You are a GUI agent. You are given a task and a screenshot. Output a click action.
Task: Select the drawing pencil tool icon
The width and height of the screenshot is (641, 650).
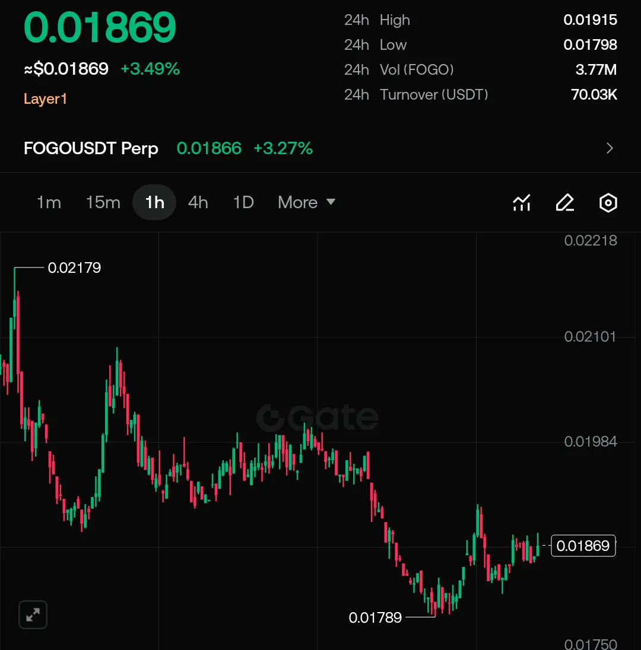point(564,203)
